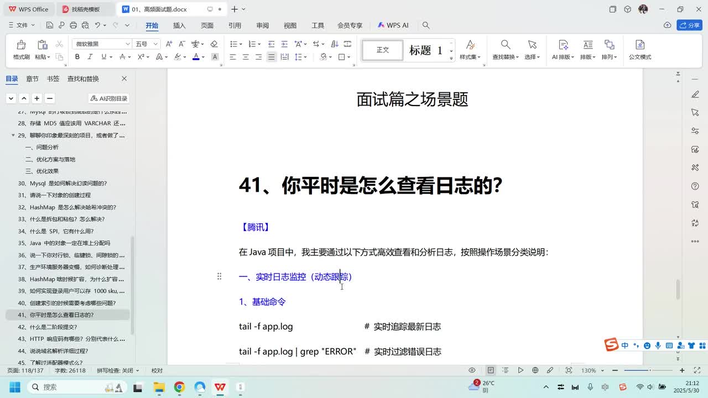Click the Web Layout globe icon in the status bar
Viewport: 708px width, 398px height.
[535, 370]
